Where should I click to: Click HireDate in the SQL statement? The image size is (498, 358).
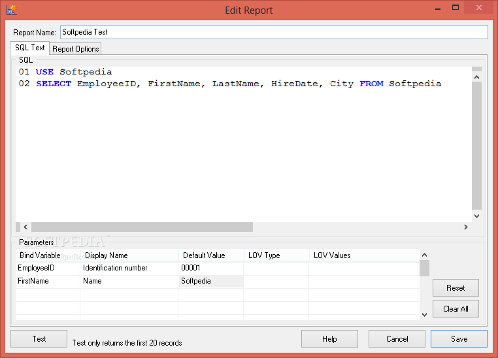coord(294,84)
